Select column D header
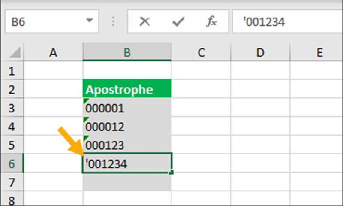This screenshot has height=206, width=343. (260, 52)
